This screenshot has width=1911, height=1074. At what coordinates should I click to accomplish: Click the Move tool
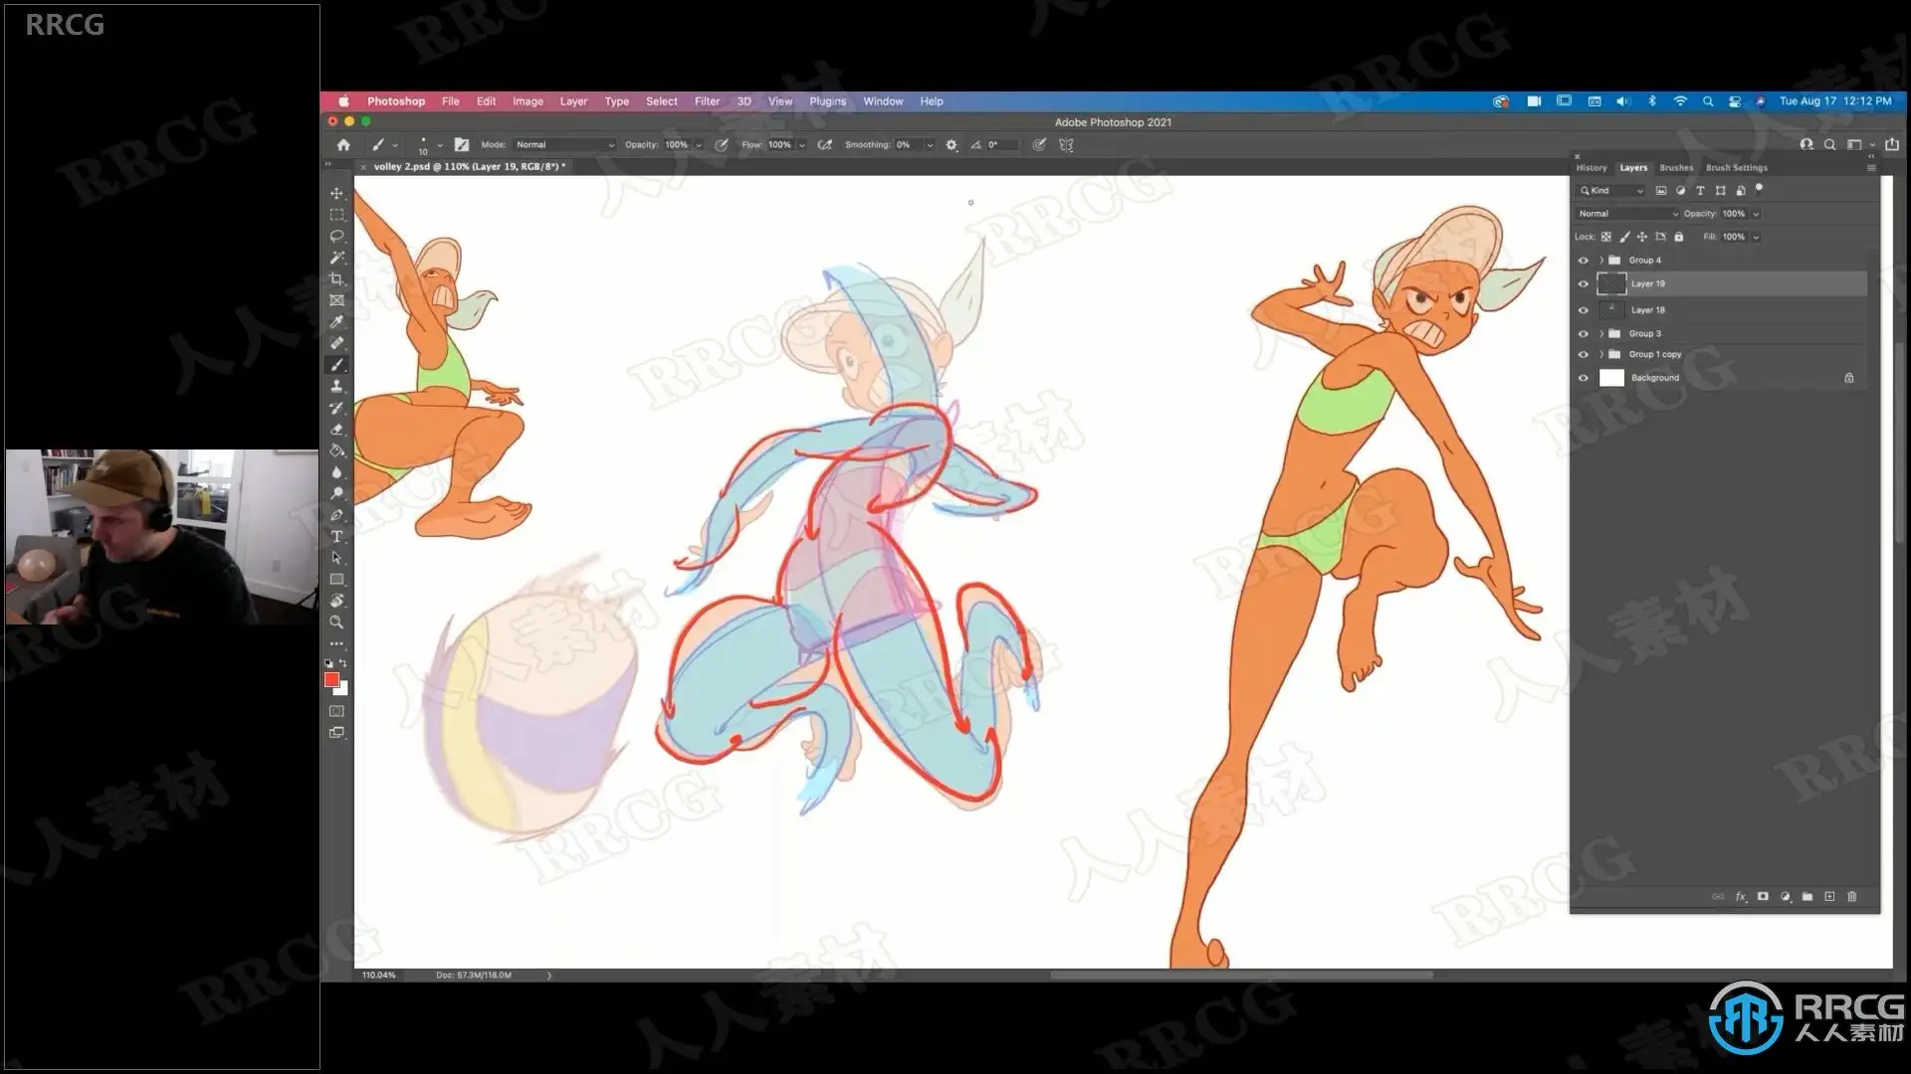coord(336,194)
